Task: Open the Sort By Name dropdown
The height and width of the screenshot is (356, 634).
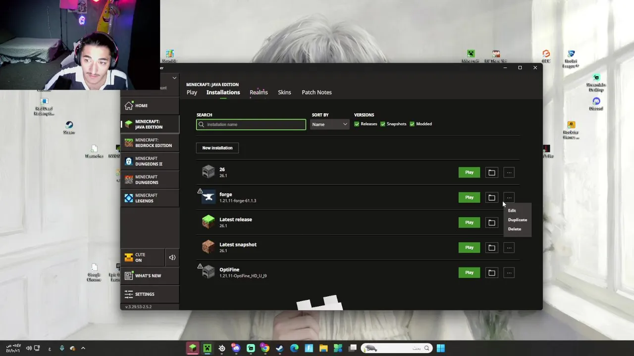Action: pos(329,124)
